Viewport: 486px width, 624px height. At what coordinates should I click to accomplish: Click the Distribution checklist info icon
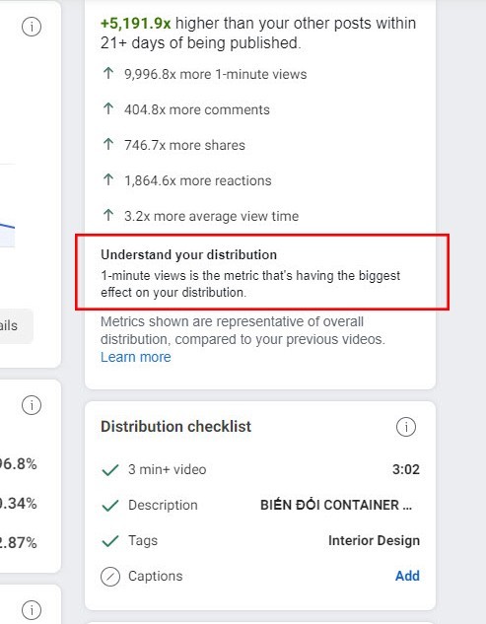point(405,427)
